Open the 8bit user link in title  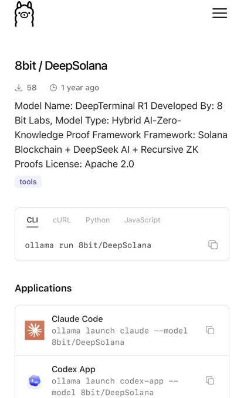[x=25, y=66]
